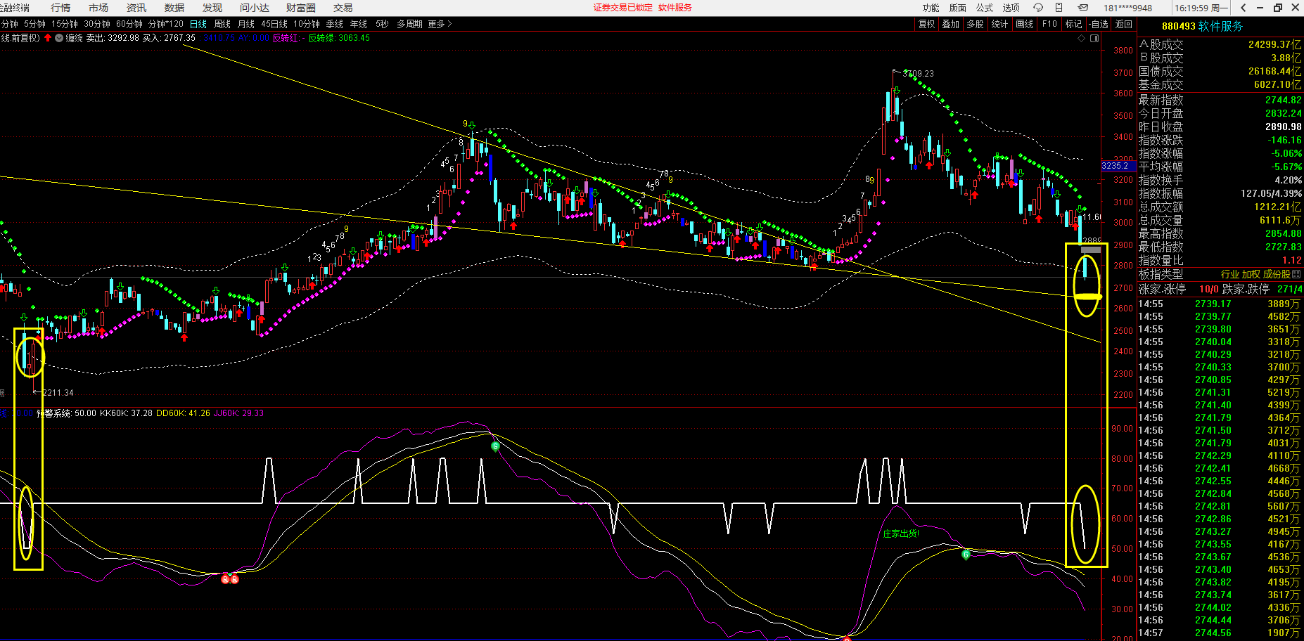Click the blue 3235.2 price axis marker

point(1118,166)
